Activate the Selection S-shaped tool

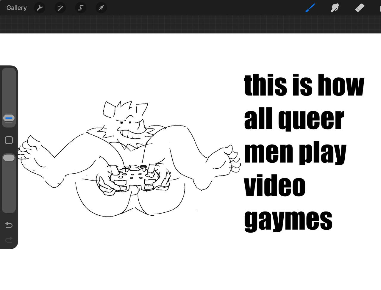80,8
